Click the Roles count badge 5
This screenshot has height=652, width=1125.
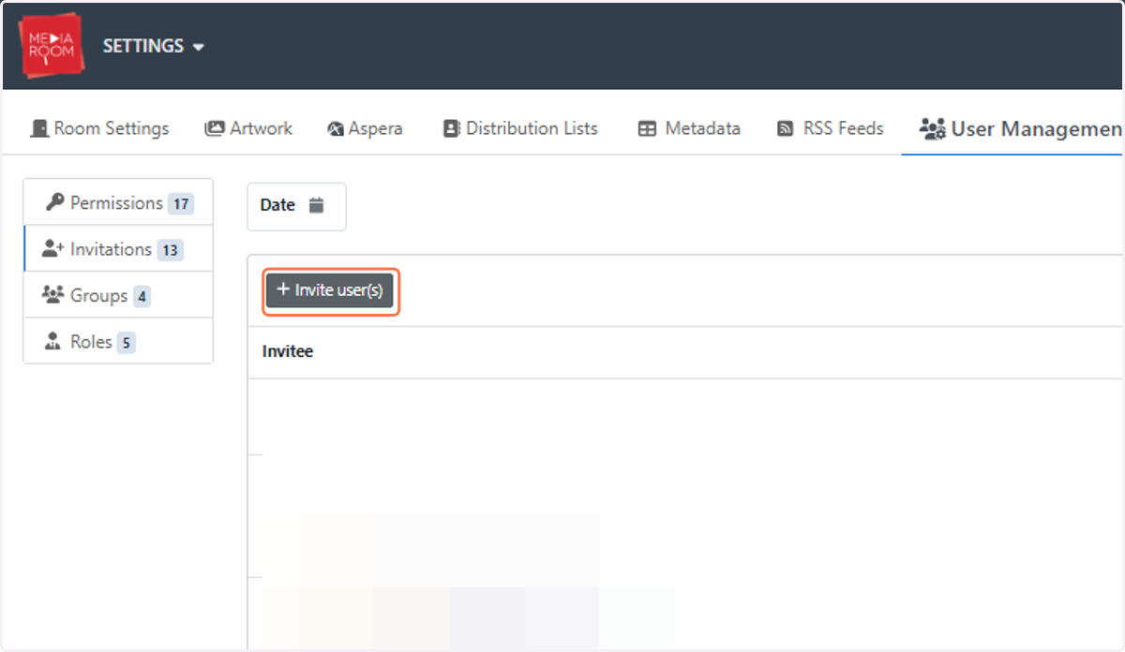point(127,343)
